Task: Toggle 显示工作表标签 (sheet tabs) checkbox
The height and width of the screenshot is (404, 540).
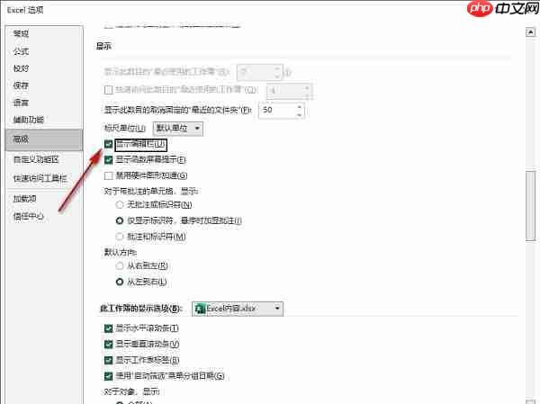Action: pyautogui.click(x=108, y=360)
